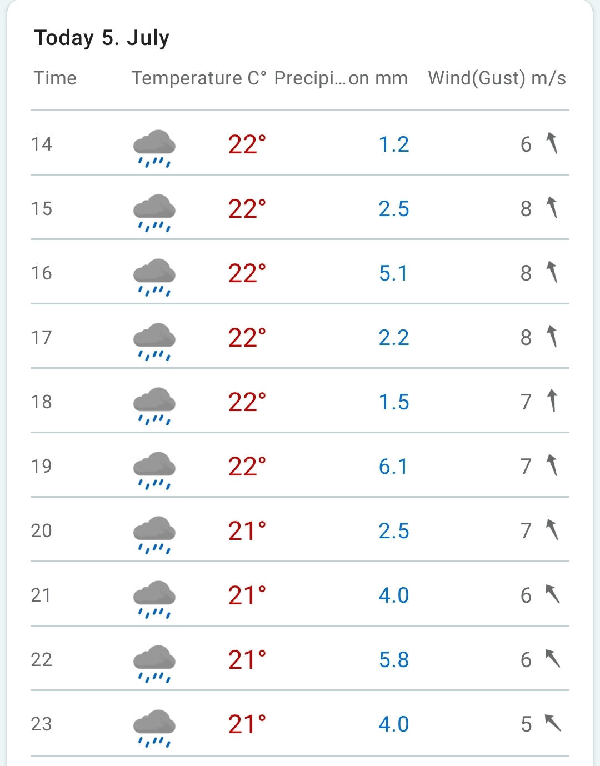This screenshot has width=600, height=766.
Task: Click the rain cloud icon for hour 23
Action: tap(154, 728)
